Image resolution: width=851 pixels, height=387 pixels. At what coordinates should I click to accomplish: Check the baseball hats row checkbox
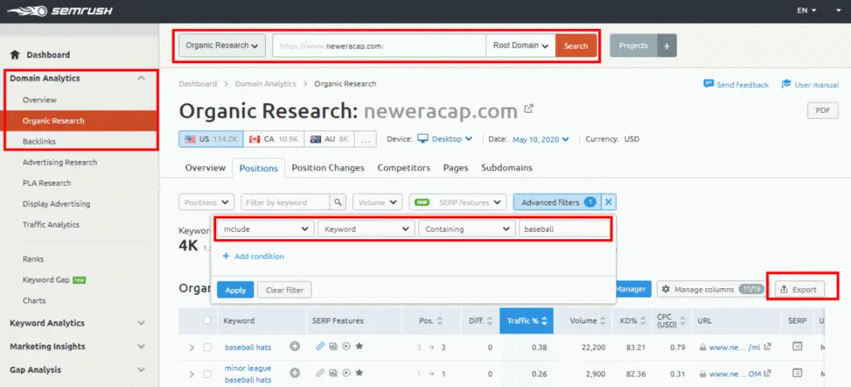207,347
